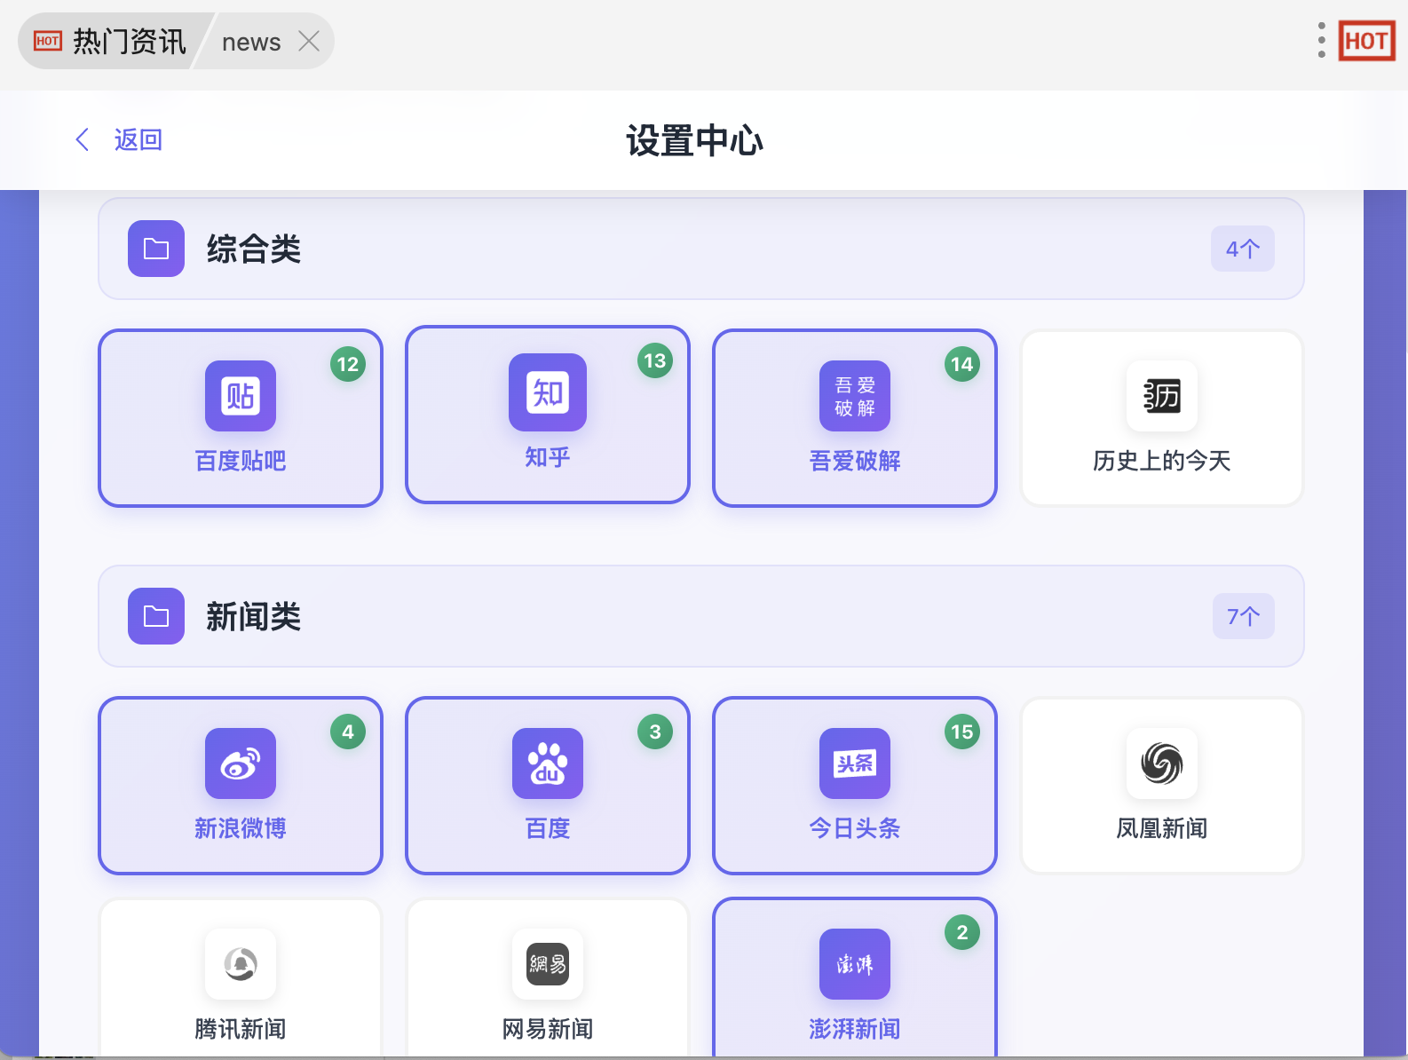Click the 新浪微博 label text
Viewport: 1408px width, 1060px height.
tap(241, 828)
